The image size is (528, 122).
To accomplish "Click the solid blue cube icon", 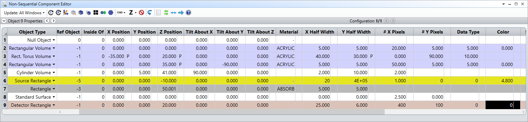I will (81, 13).
